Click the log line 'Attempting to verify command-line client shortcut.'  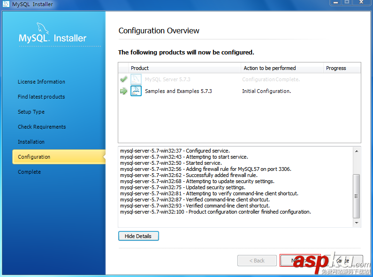209,193
